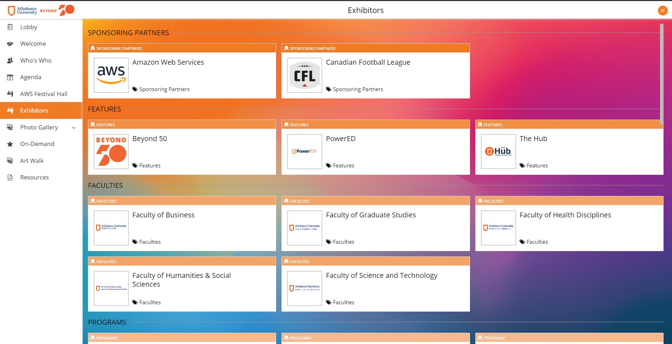Click the Agenda calendar icon
This screenshot has width=672, height=344.
point(10,77)
